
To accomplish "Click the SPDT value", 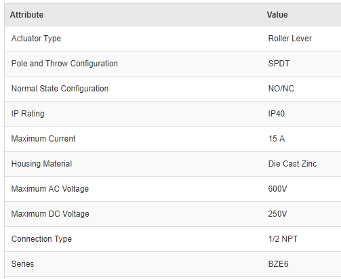I will pyautogui.click(x=279, y=64).
